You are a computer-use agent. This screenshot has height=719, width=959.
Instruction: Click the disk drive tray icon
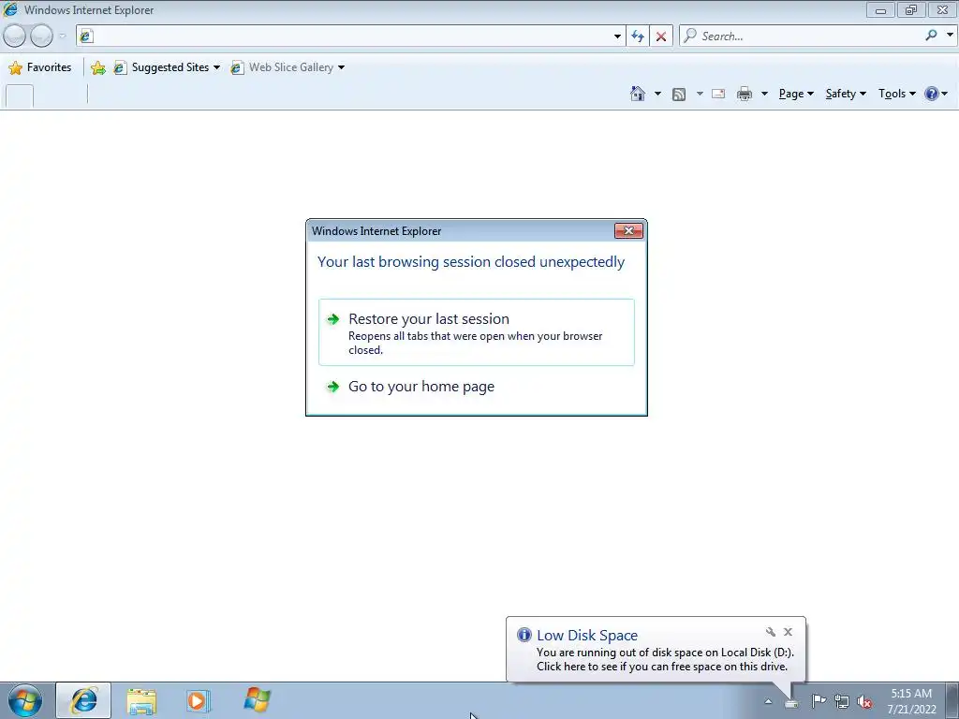pyautogui.click(x=791, y=702)
